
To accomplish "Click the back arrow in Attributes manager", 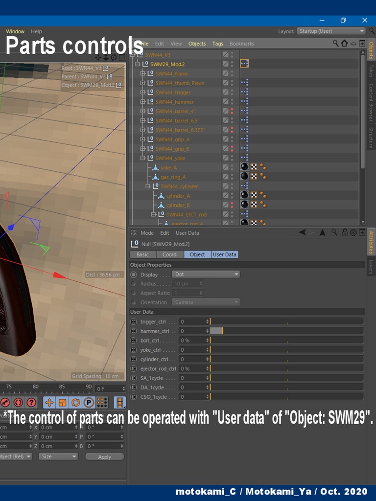I will click(302, 232).
